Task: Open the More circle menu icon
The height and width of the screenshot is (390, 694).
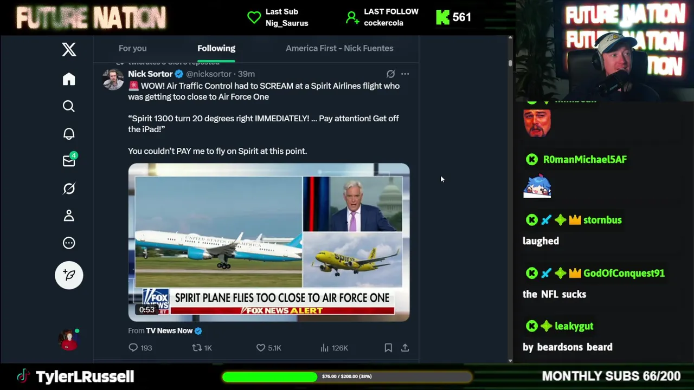Action: click(69, 243)
